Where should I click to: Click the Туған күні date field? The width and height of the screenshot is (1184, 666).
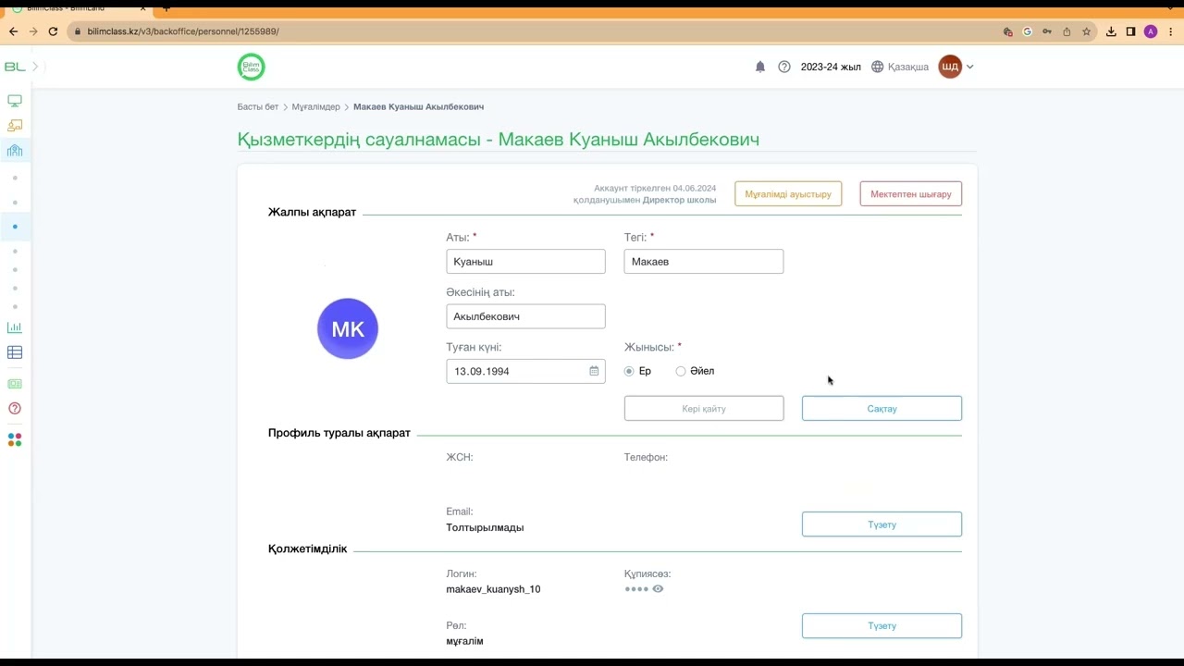(x=525, y=371)
